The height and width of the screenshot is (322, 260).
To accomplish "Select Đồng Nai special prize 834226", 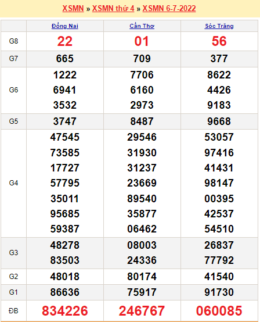I will (65, 311).
